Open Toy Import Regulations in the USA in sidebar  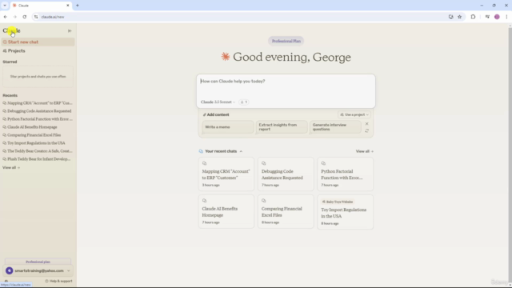pyautogui.click(x=34, y=143)
